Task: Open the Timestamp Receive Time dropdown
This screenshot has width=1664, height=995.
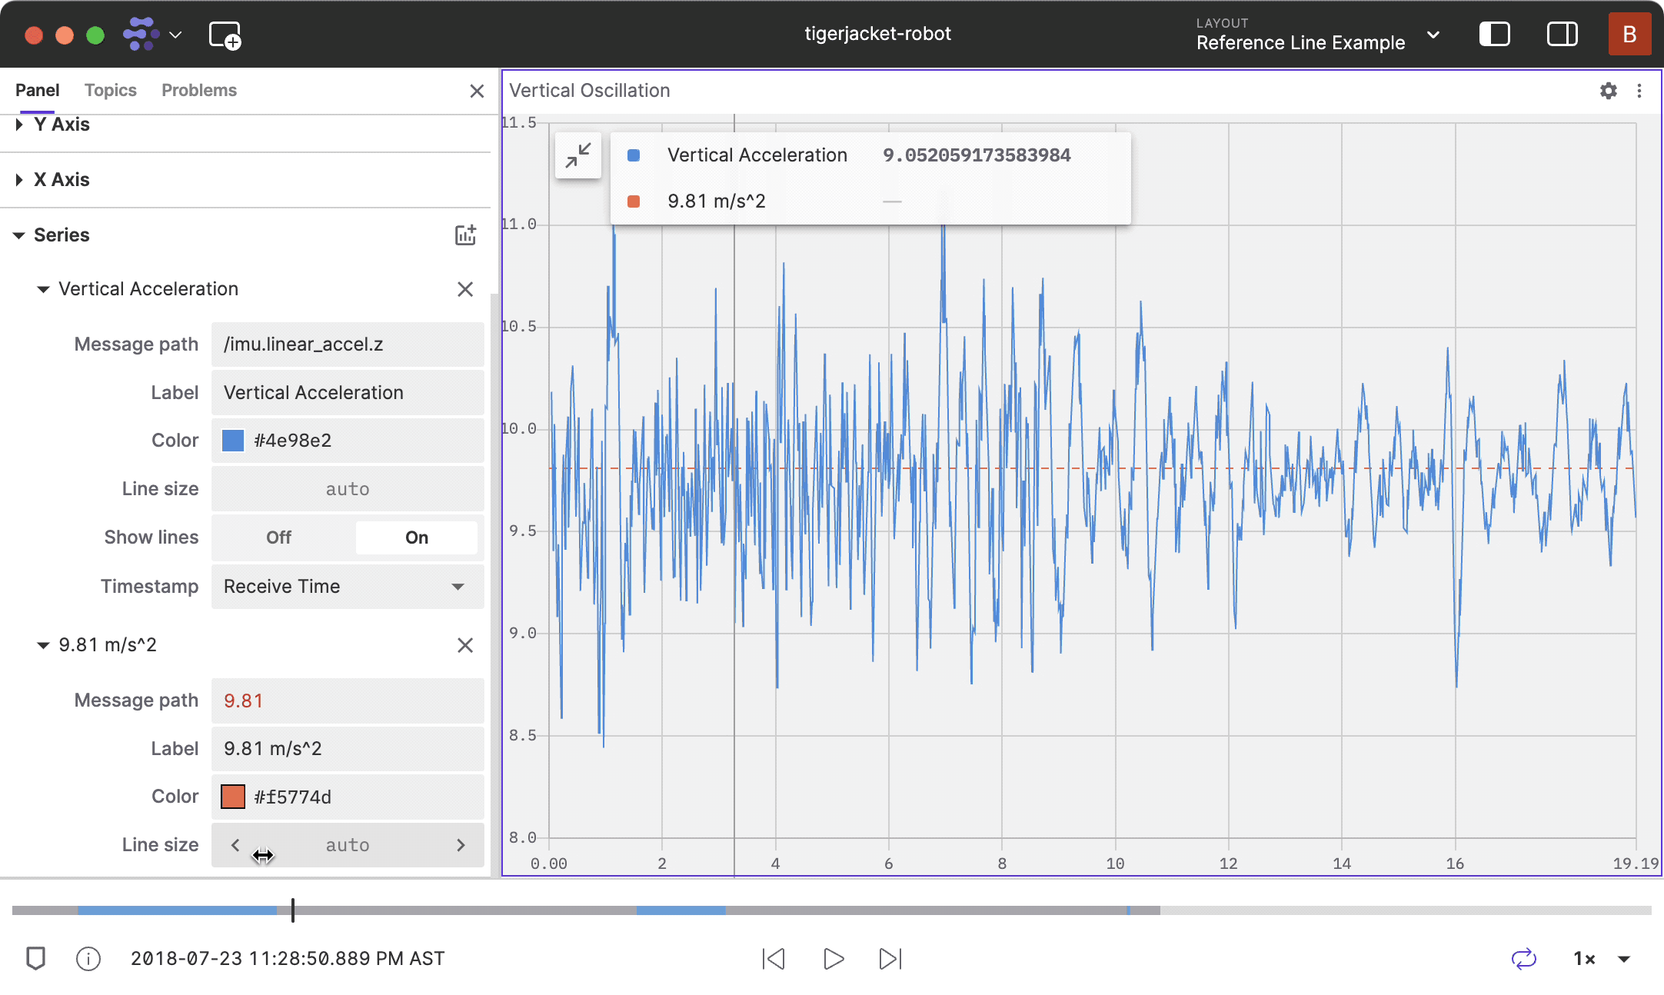Action: click(348, 587)
